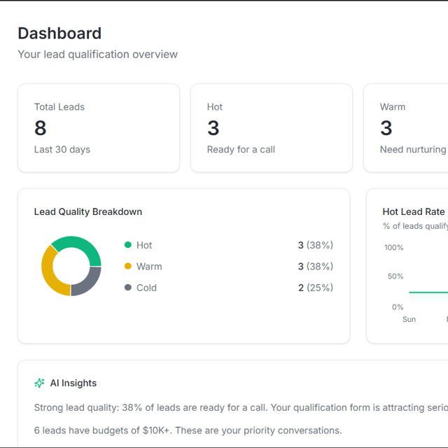Click the Lead Quality Breakdown title
Image resolution: width=448 pixels, height=448 pixels.
[88, 211]
